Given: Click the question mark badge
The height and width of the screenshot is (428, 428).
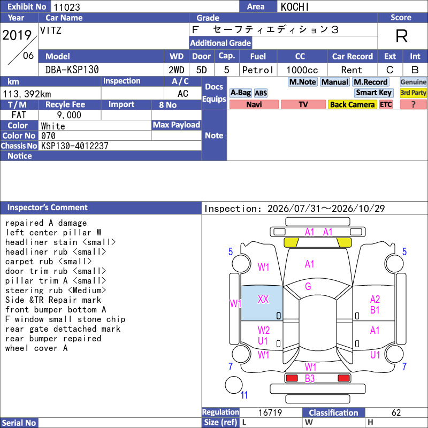Looking at the screenshot, I should (x=413, y=104).
